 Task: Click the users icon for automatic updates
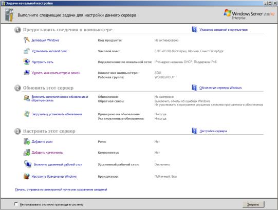27,98
